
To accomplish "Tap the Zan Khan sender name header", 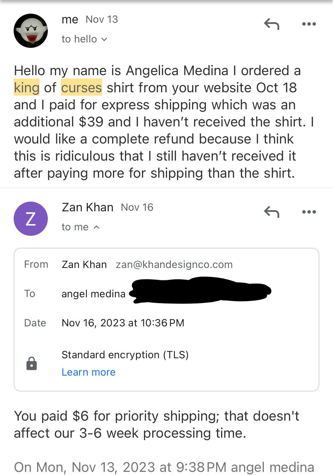I will point(87,207).
